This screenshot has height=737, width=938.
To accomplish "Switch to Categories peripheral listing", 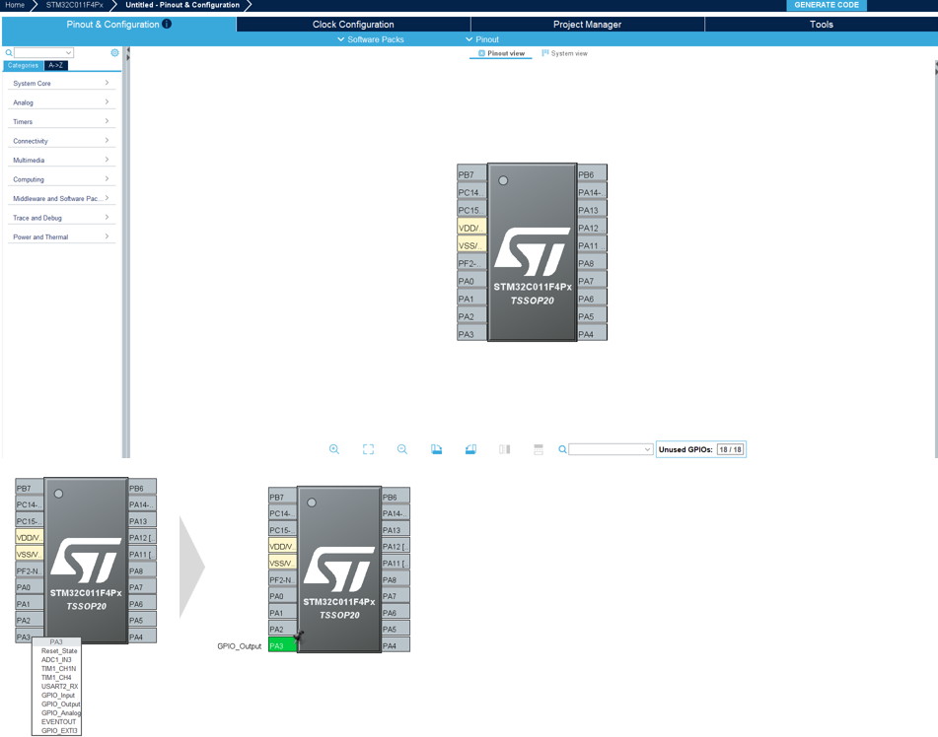I will click(23, 66).
